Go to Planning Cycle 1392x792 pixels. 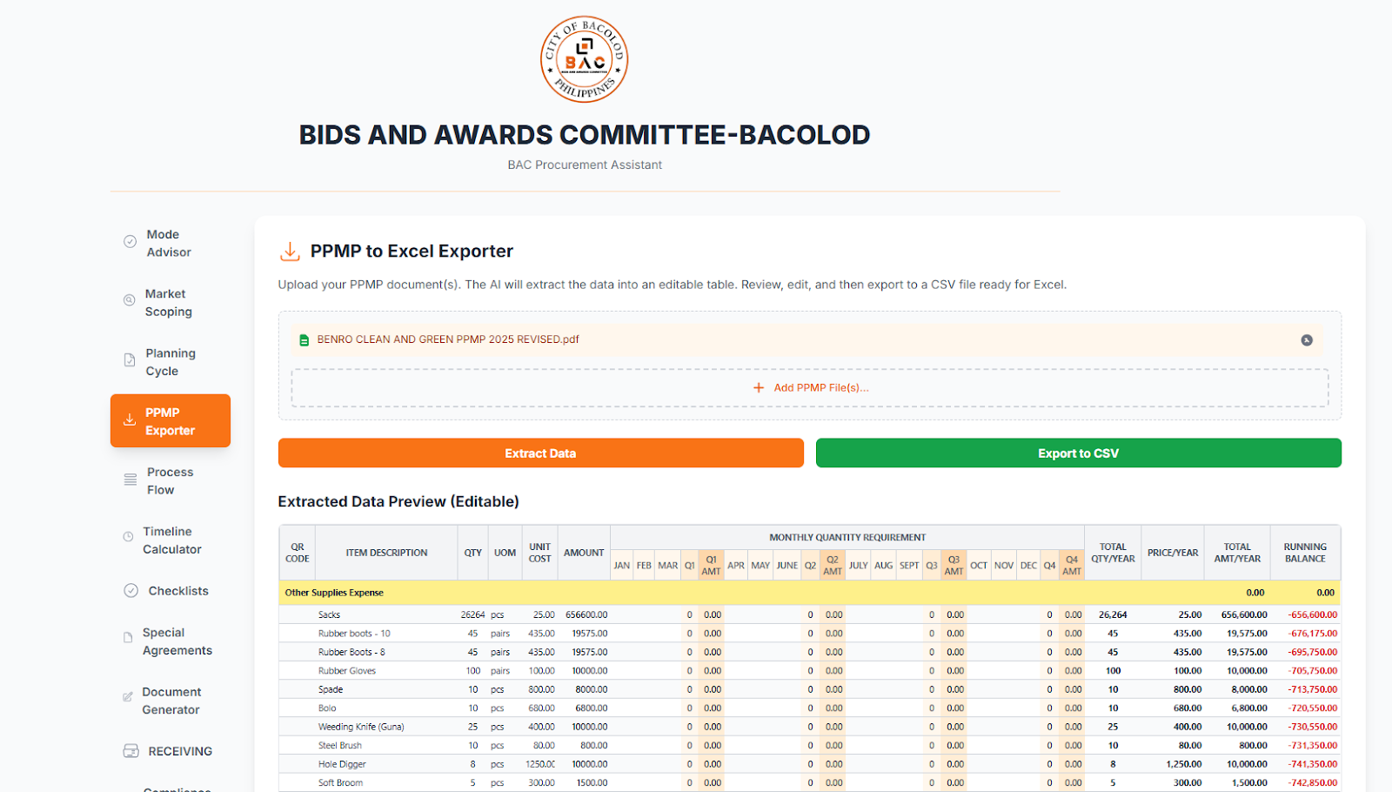pos(170,362)
